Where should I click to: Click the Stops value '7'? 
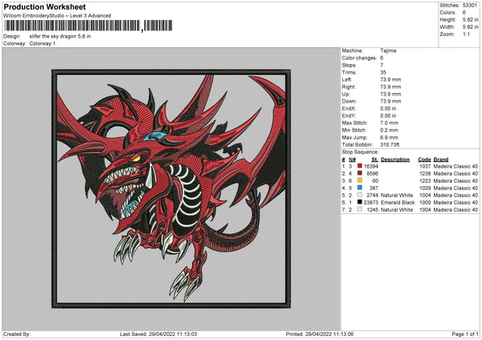tap(382, 65)
